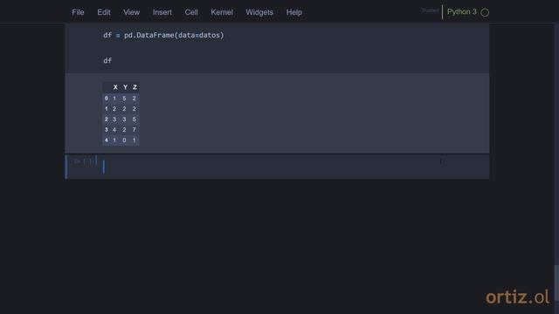The height and width of the screenshot is (314, 559).
Task: Click Y value 5 in row 0
Action: [x=124, y=99]
